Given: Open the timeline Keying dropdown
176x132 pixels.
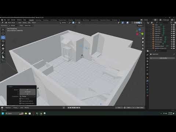Looking at the screenshot, I should click(x=16, y=108).
